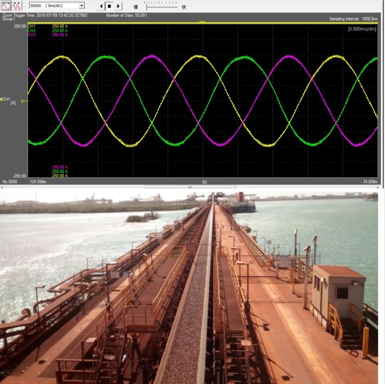Select the yellow CH1 legend label
This screenshot has width=385, height=384.
point(32,26)
